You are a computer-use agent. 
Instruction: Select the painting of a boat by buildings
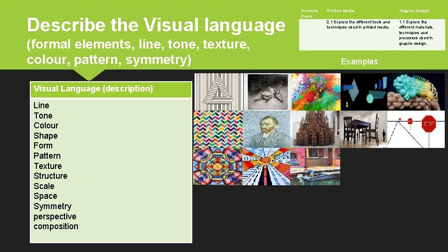pyautogui.click(x=315, y=167)
